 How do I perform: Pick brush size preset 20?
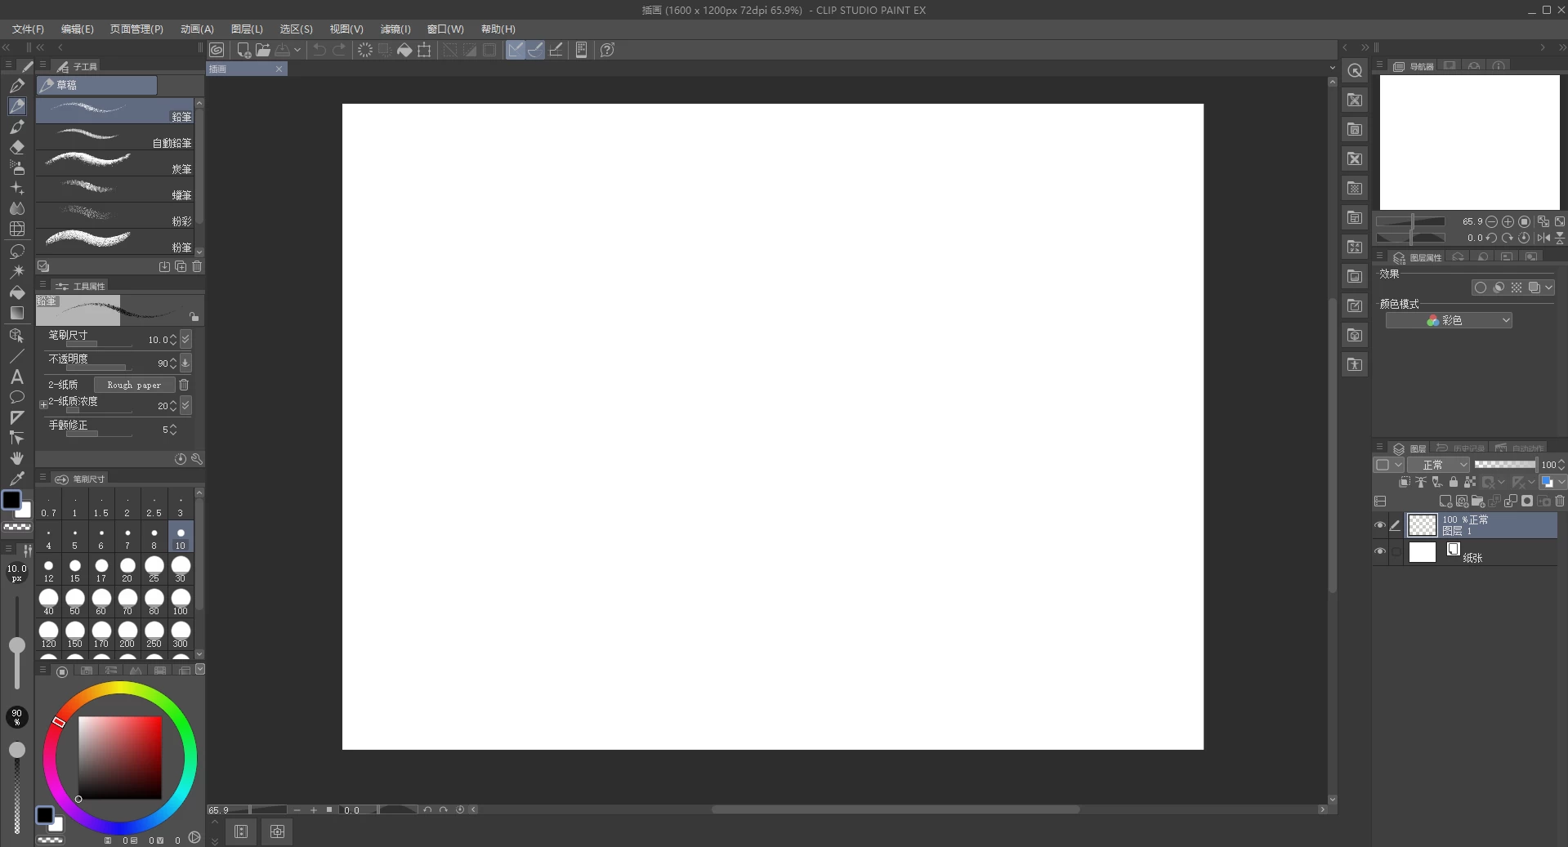[x=127, y=568]
